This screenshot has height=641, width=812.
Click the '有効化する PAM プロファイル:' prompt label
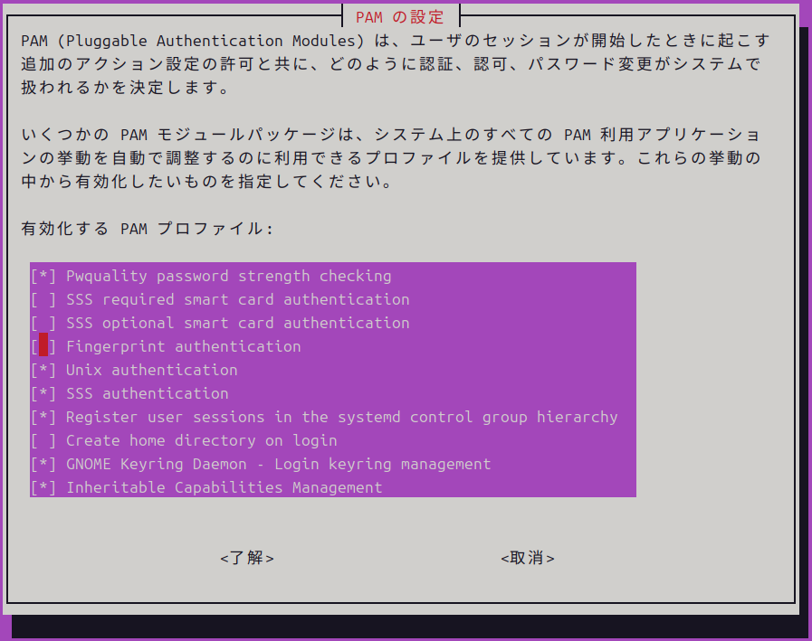pyautogui.click(x=147, y=229)
